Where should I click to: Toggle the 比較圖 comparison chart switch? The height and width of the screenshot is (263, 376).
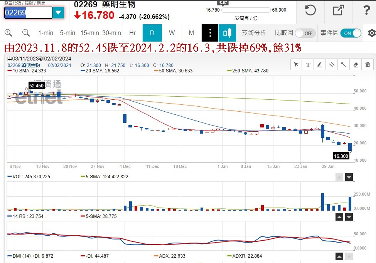305,33
